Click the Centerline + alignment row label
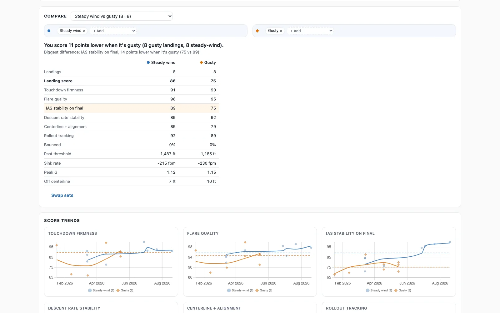This screenshot has width=500, height=313. (x=65, y=127)
